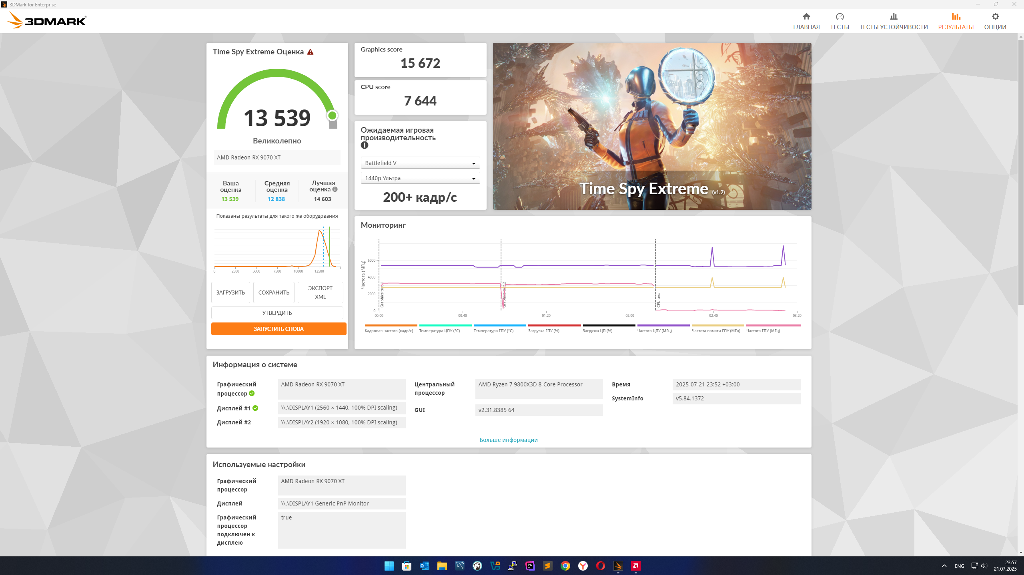
Task: Toggle the orange frame rate legend item
Action: 391,328
